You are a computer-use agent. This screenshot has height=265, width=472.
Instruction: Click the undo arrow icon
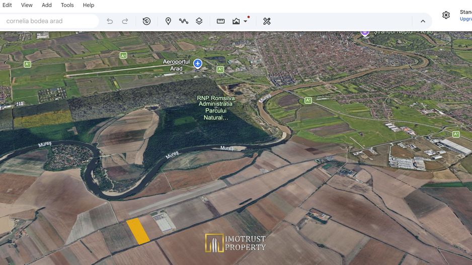pyautogui.click(x=110, y=21)
